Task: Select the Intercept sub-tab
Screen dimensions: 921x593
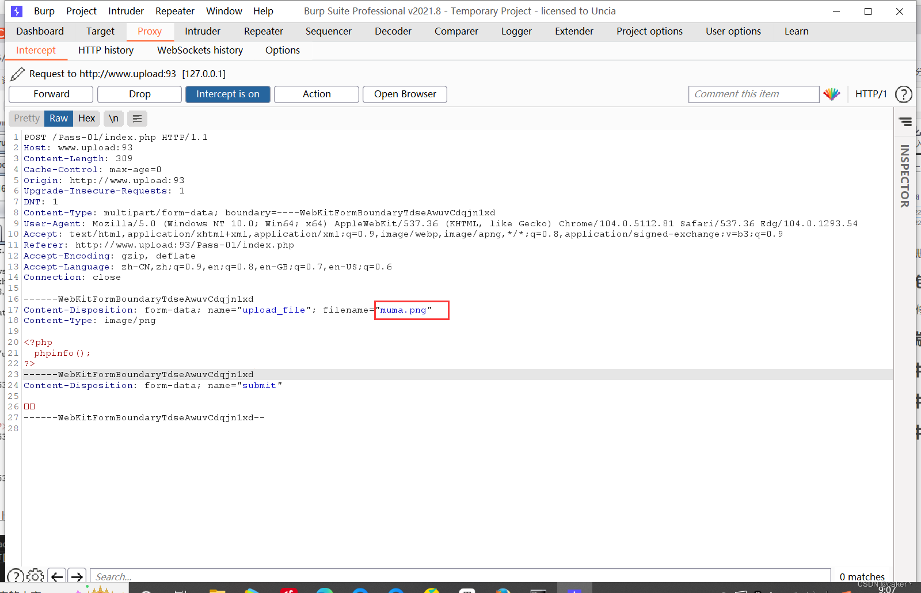Action: [36, 51]
